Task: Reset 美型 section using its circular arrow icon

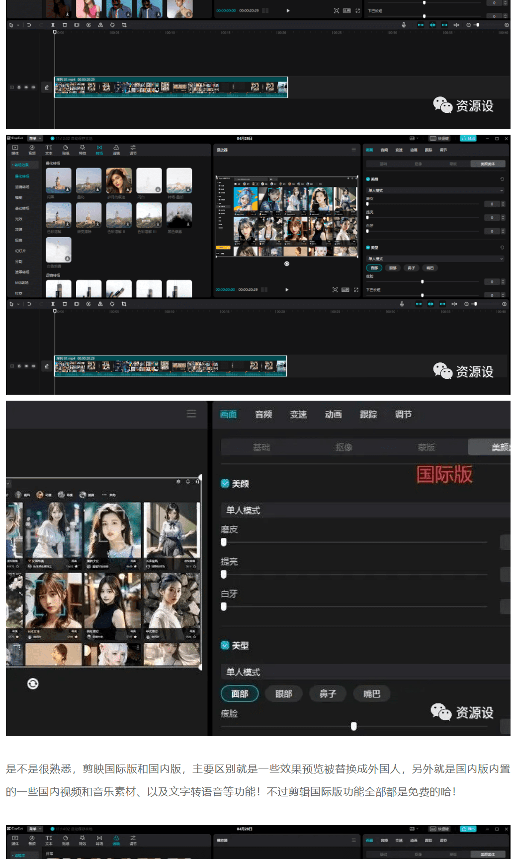Action: click(502, 247)
